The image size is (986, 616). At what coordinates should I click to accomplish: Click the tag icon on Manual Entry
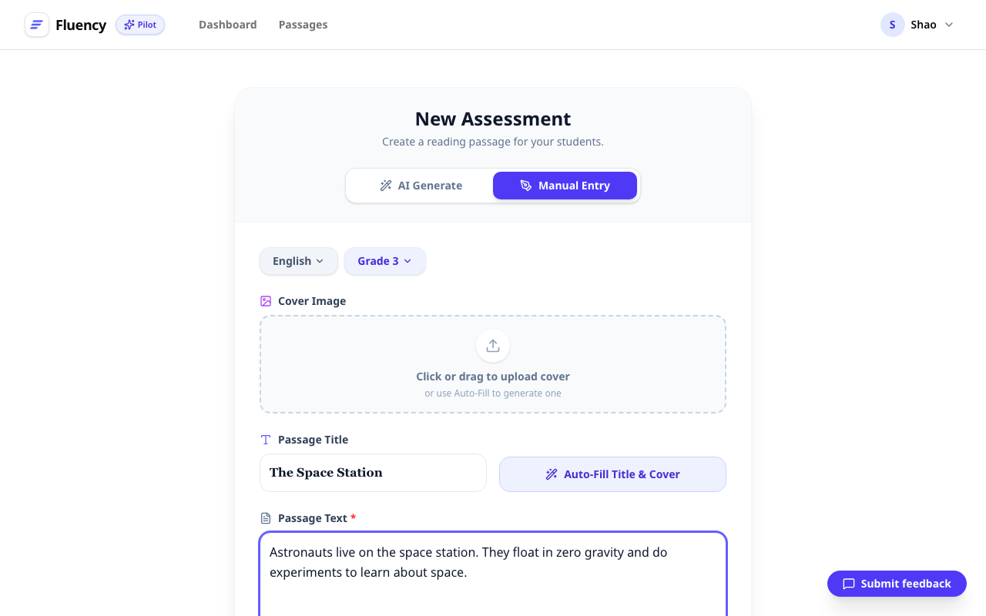click(x=525, y=185)
